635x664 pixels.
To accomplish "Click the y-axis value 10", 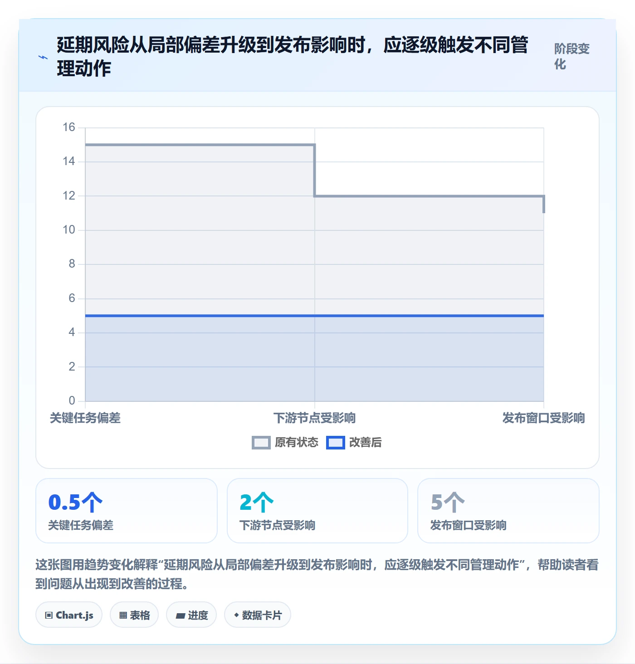I will point(69,230).
